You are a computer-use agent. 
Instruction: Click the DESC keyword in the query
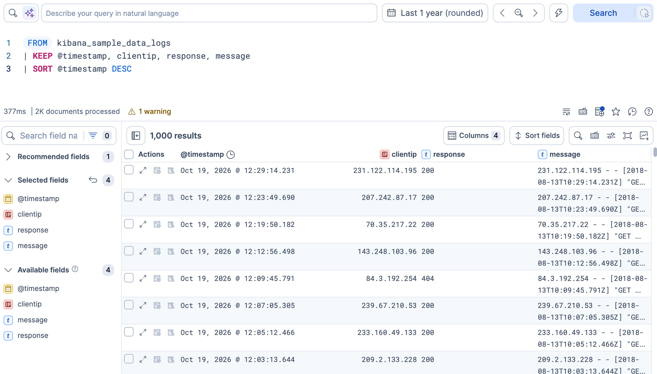[x=122, y=69]
